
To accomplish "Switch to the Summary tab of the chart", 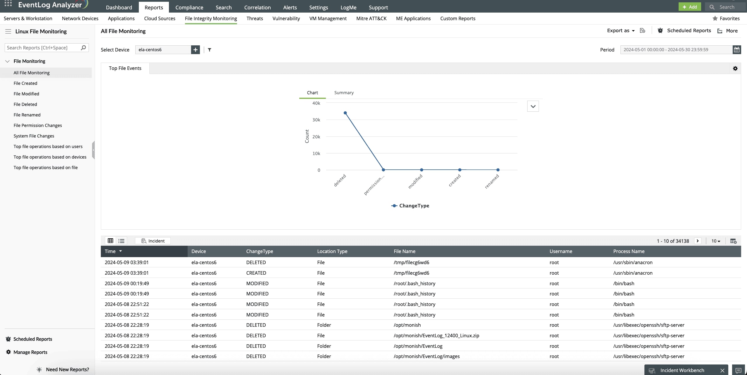I will tap(344, 92).
